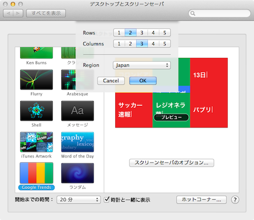Set Columns to 5
Screen dimensions: 254x220
pyautogui.click(x=165, y=44)
